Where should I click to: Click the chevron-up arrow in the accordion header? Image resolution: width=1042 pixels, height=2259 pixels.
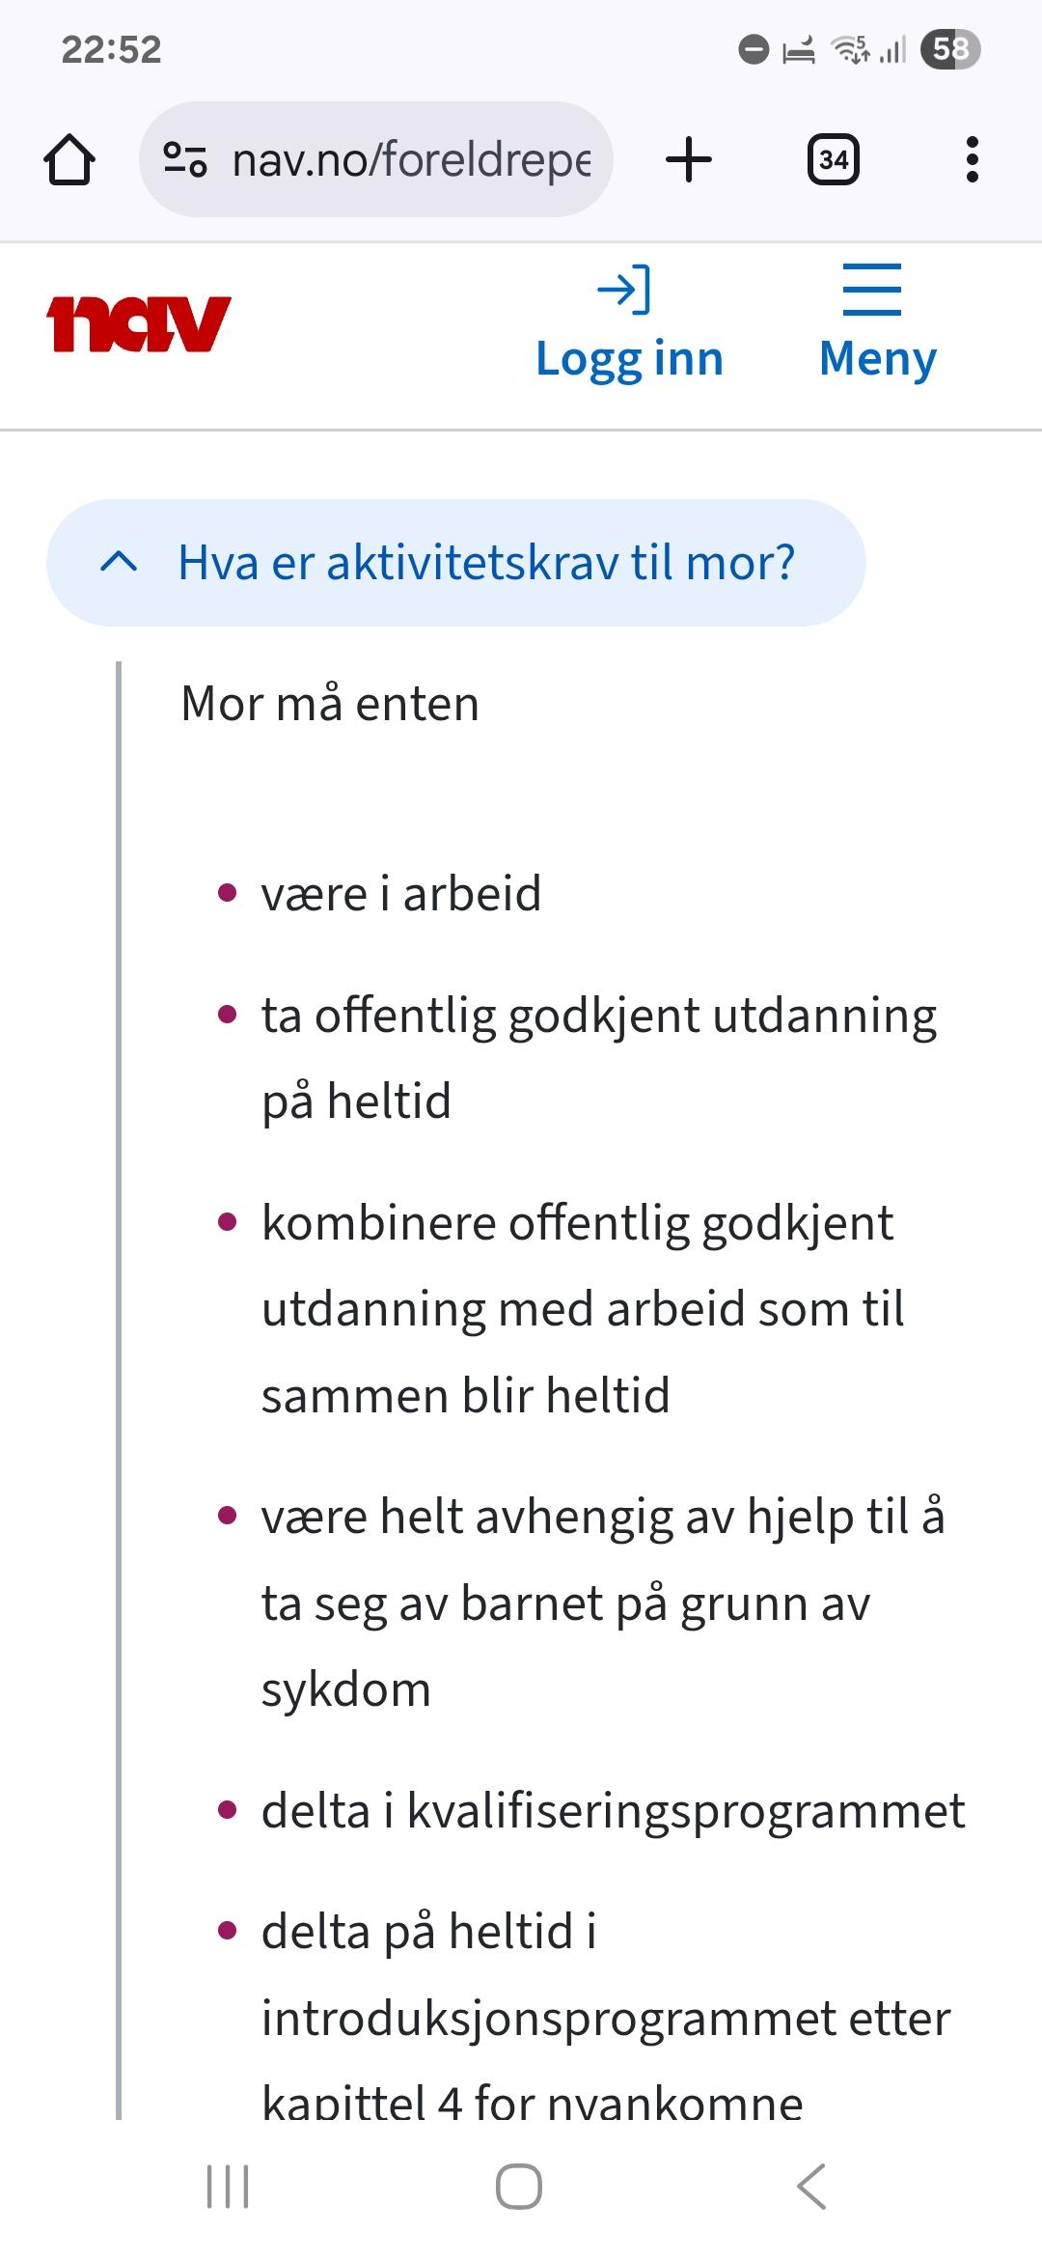coord(119,562)
